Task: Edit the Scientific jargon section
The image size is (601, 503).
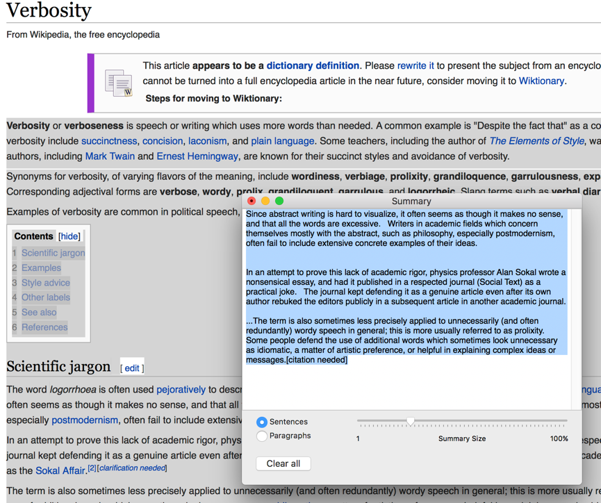Action: pos(132,368)
